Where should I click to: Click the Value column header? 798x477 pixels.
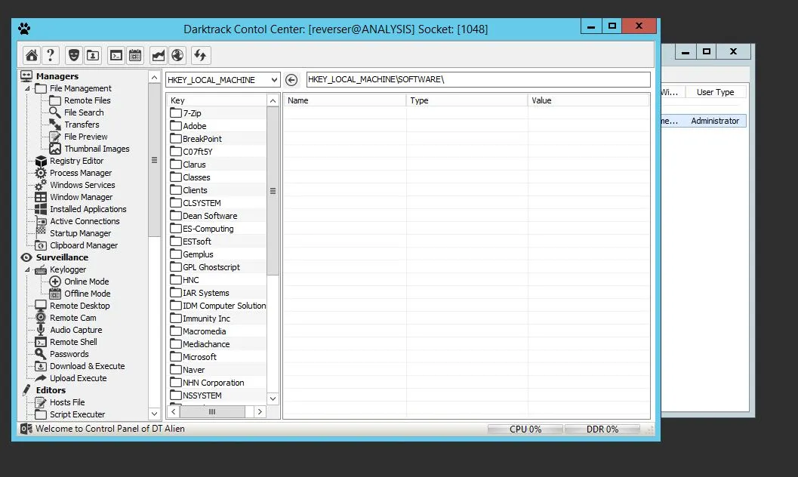coord(588,100)
